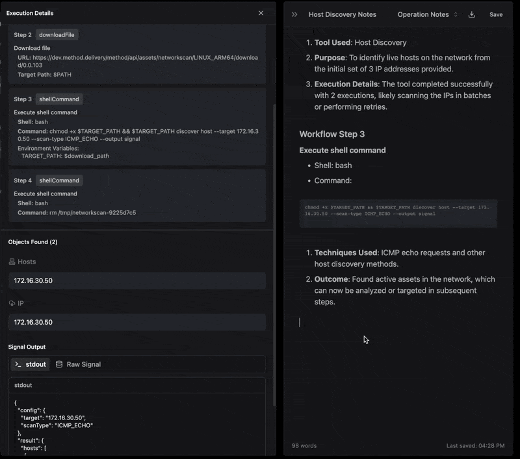Select the IP entry 172.16.30.50
The image size is (520, 459).
pyautogui.click(x=136, y=322)
